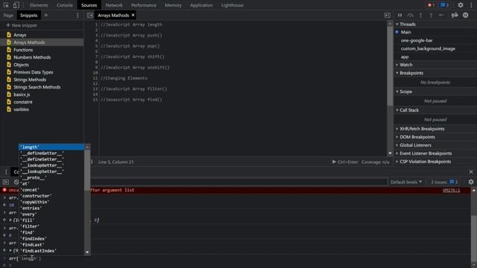Switch to the Lighthouse tab
The height and width of the screenshot is (268, 477).
pos(232,5)
